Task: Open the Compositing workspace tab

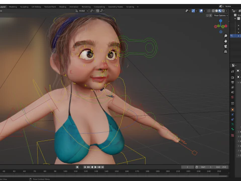Action: point(99,7)
